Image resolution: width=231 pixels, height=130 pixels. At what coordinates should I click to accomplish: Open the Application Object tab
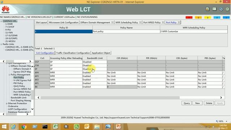click(x=101, y=53)
